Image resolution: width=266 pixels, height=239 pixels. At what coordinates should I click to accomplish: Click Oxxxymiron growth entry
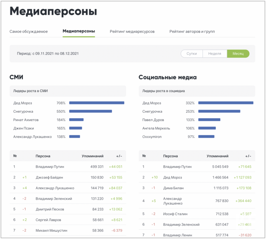point(152,137)
